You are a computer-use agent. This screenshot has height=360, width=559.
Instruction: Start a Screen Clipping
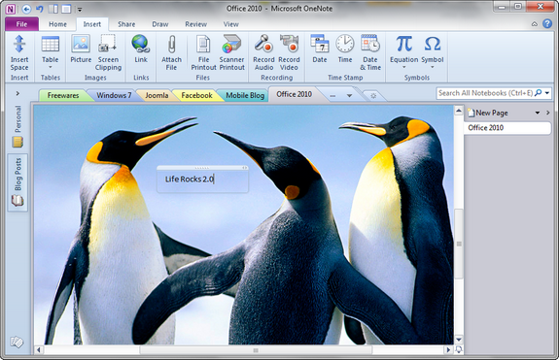[x=108, y=52]
